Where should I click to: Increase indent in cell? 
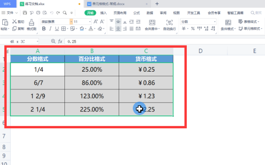[x=138, y=22]
